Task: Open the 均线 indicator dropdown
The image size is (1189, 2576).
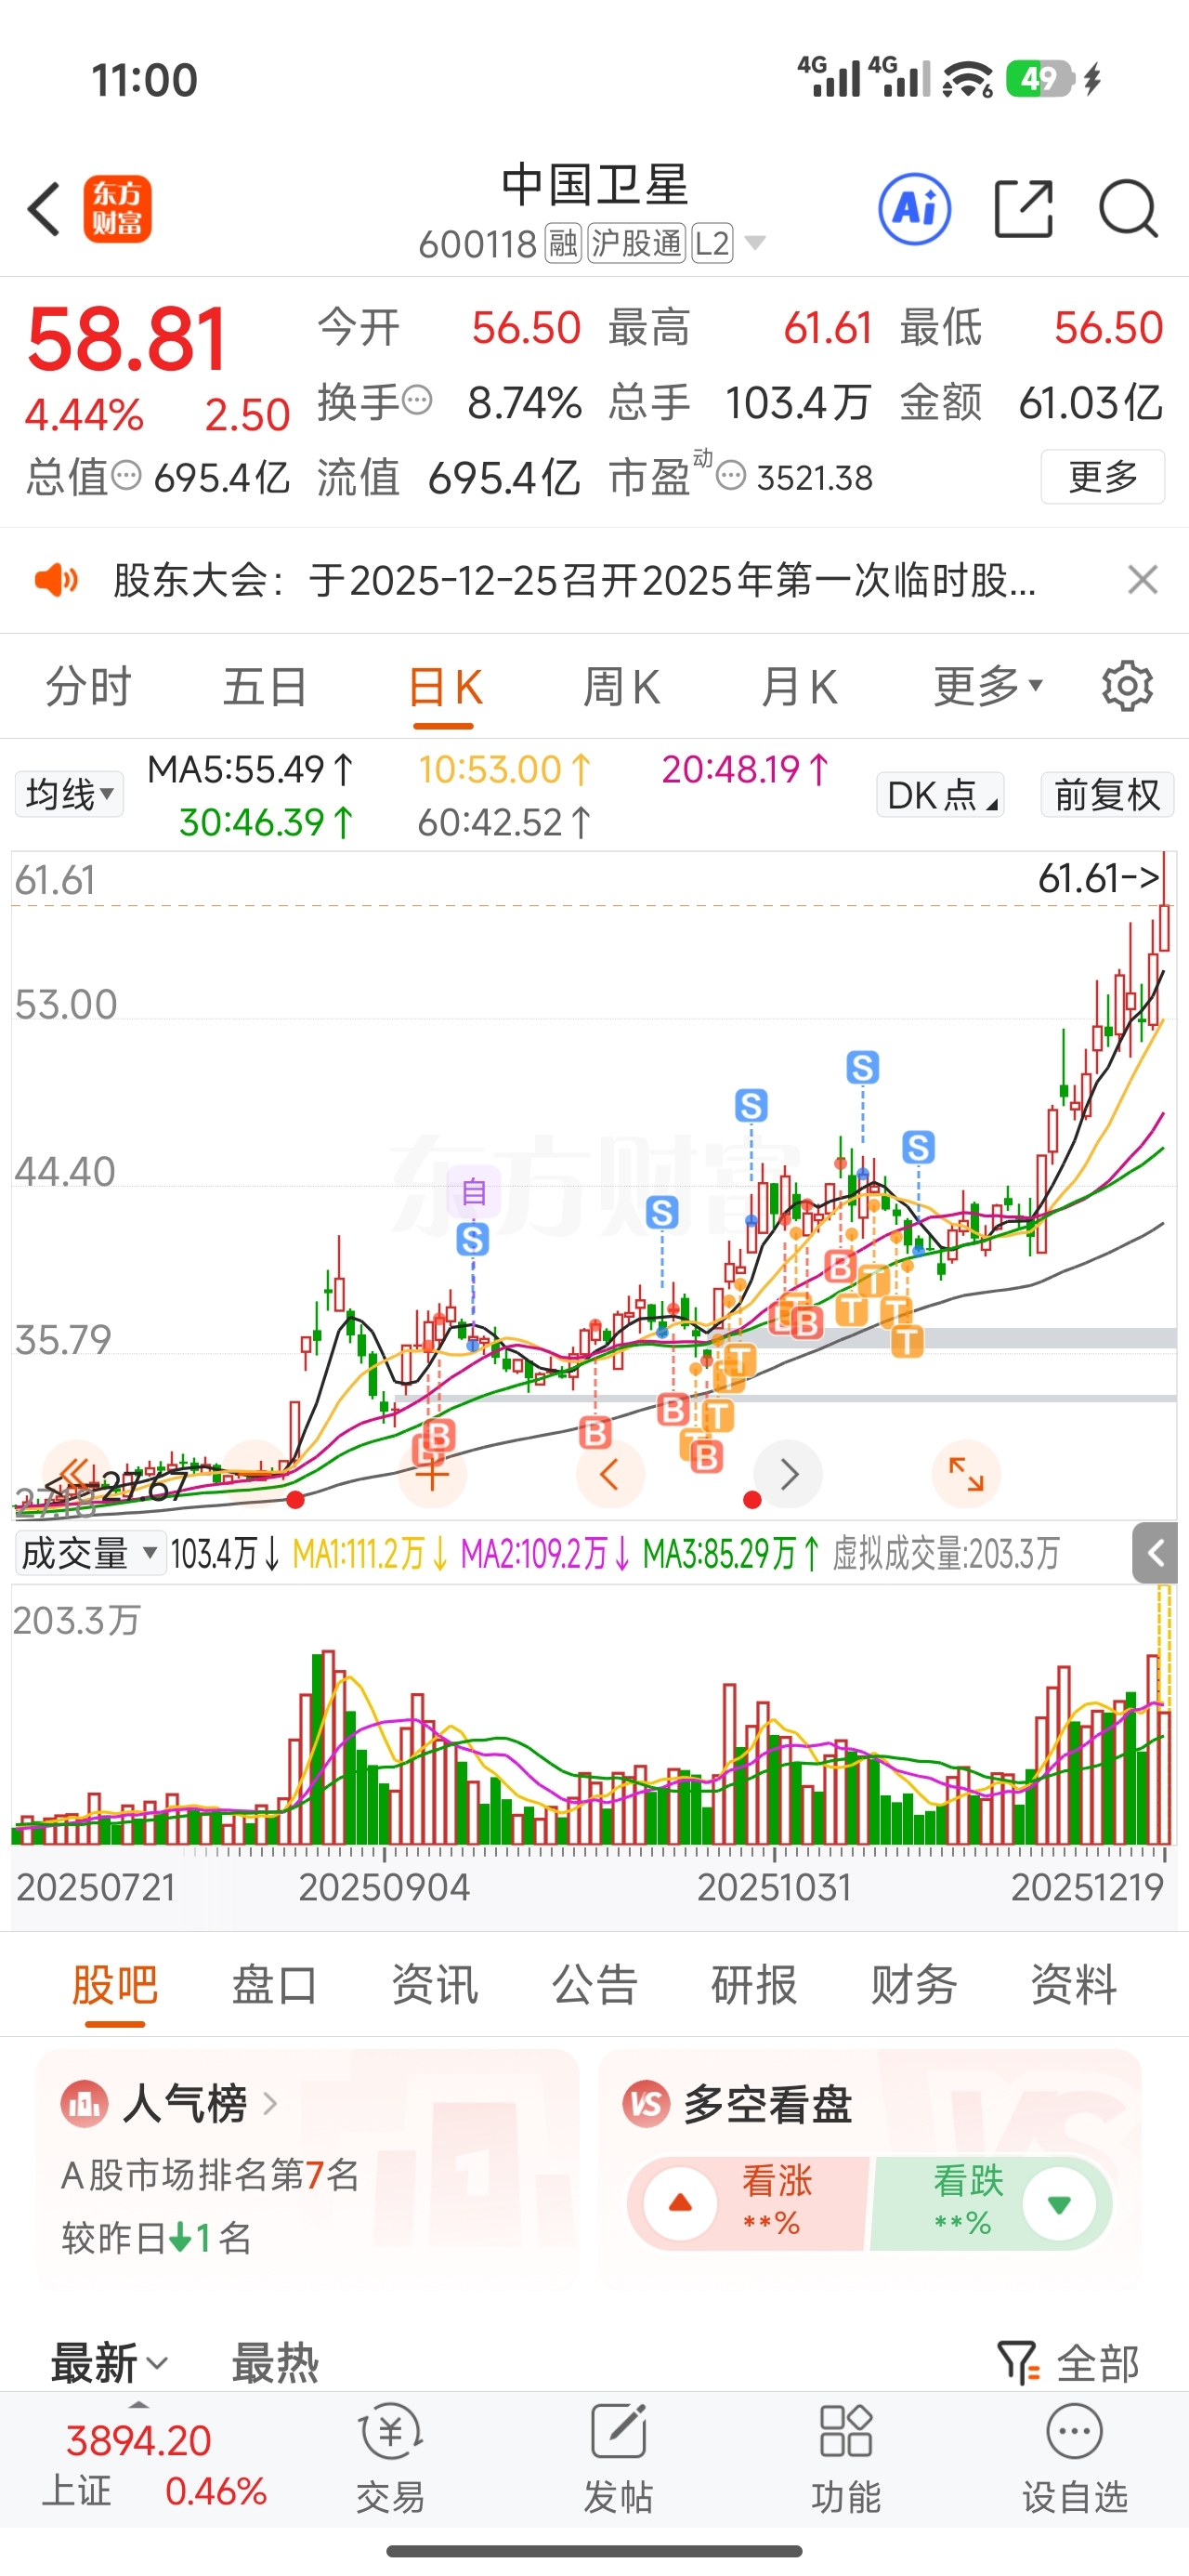Action: click(69, 794)
